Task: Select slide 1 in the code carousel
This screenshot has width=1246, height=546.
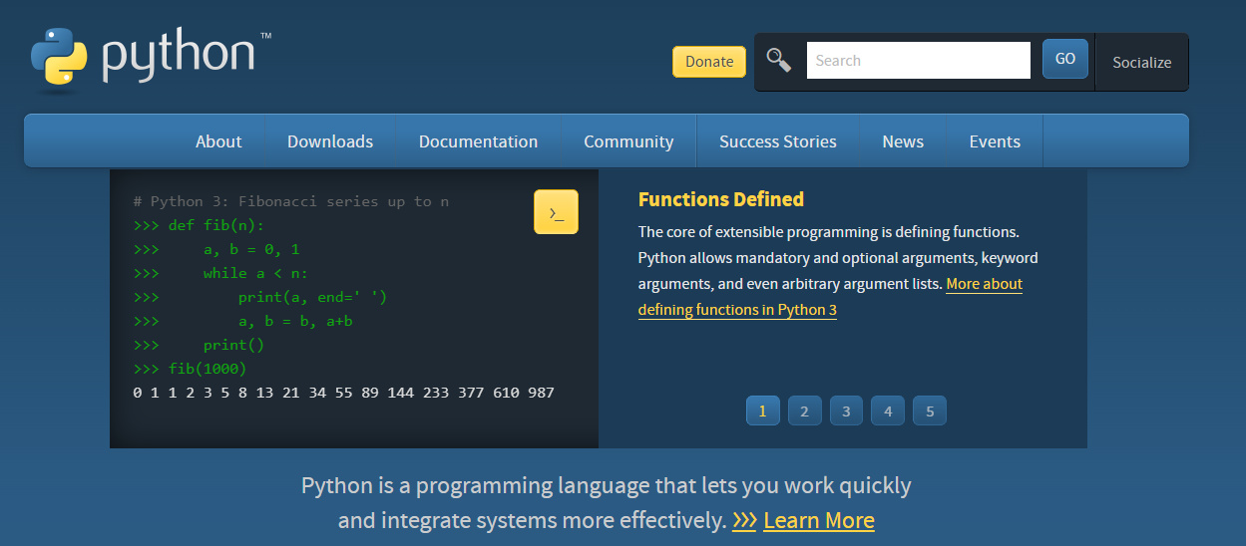Action: [x=763, y=410]
